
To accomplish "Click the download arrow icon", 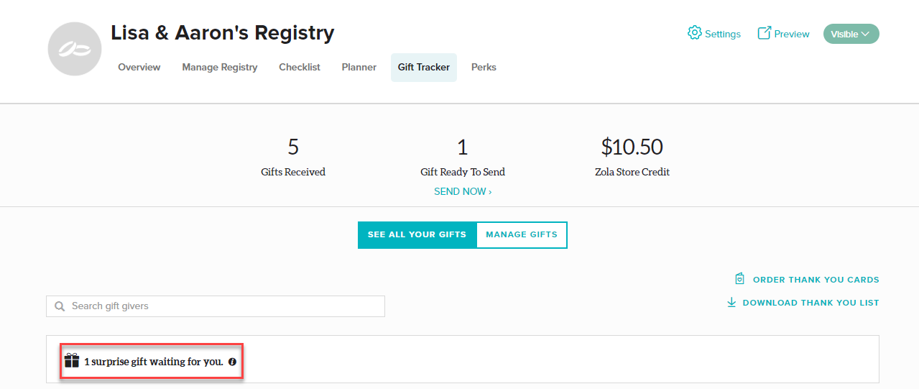I will pos(731,303).
